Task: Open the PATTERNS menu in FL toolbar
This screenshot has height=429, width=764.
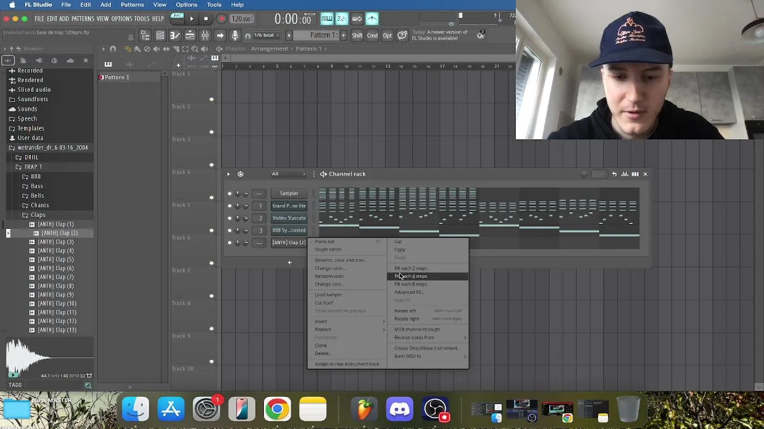Action: click(82, 19)
